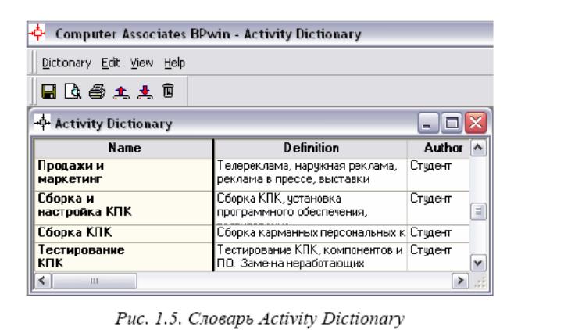Click the horizontal scrollbar thumb
The image size is (564, 330).
point(95,281)
